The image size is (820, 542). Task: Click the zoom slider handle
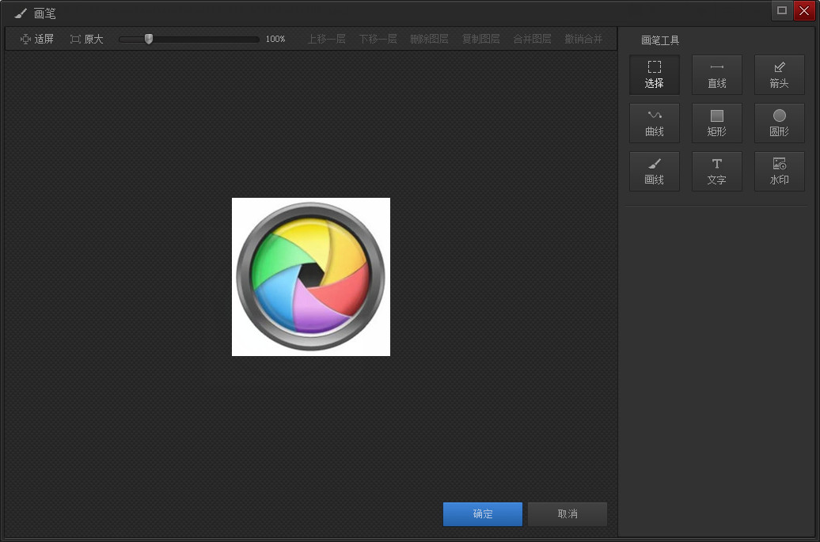[149, 40]
